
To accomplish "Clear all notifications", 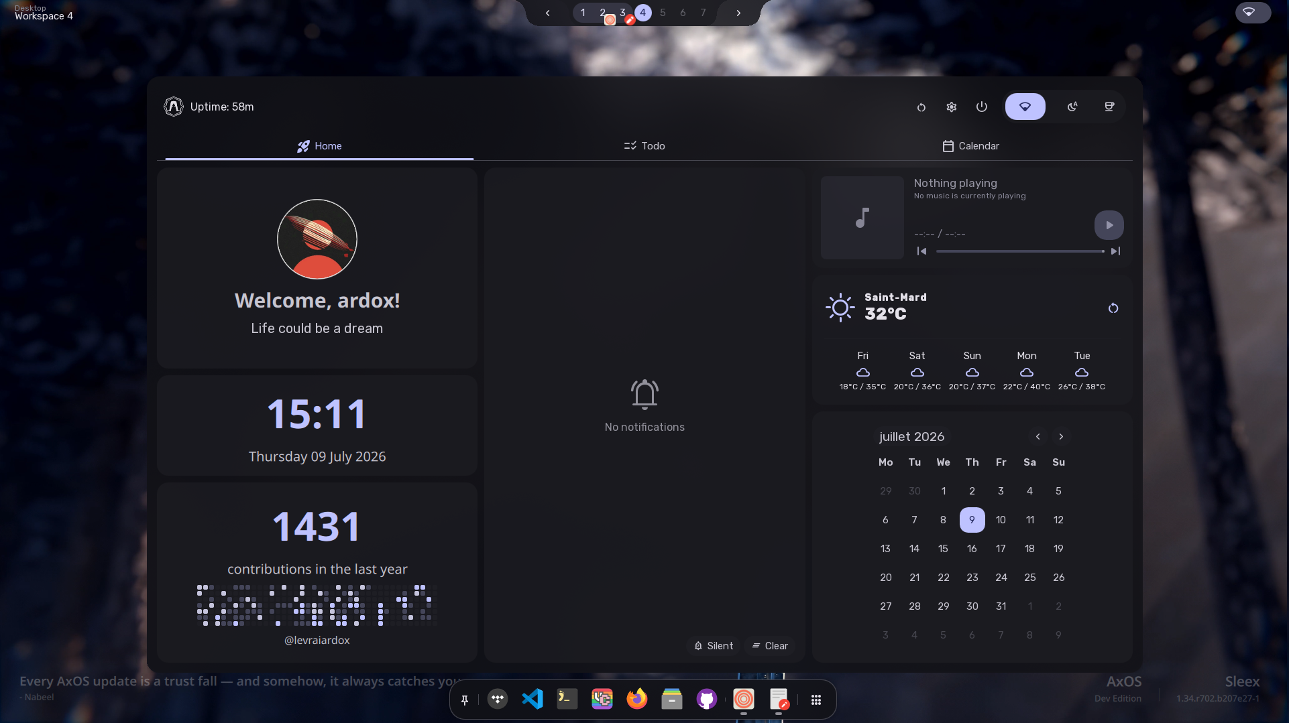I will pyautogui.click(x=770, y=646).
